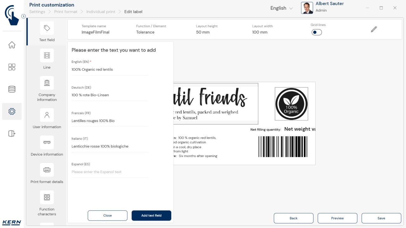Select the Text field tool icon
Screen dimensions: 406x228
tap(47, 28)
